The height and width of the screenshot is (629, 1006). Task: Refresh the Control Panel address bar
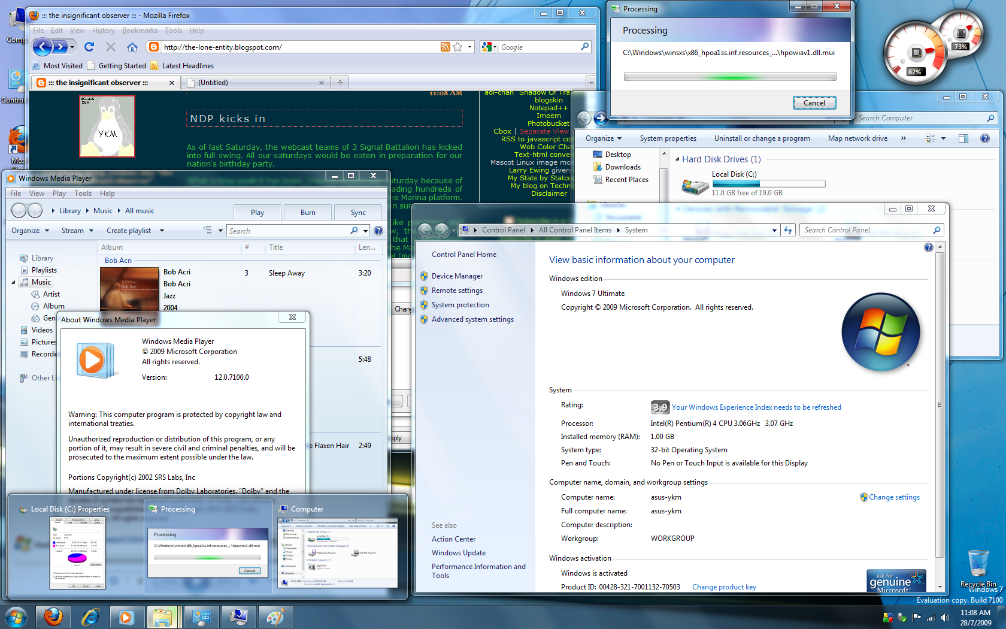(x=788, y=230)
